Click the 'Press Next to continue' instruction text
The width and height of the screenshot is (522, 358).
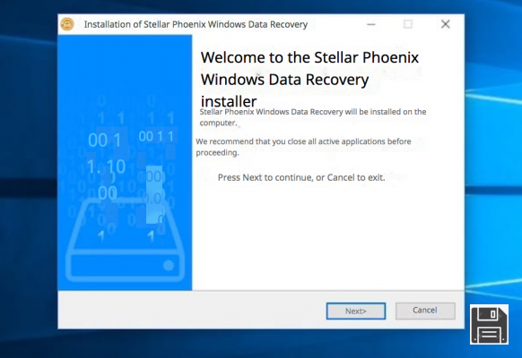tap(301, 177)
